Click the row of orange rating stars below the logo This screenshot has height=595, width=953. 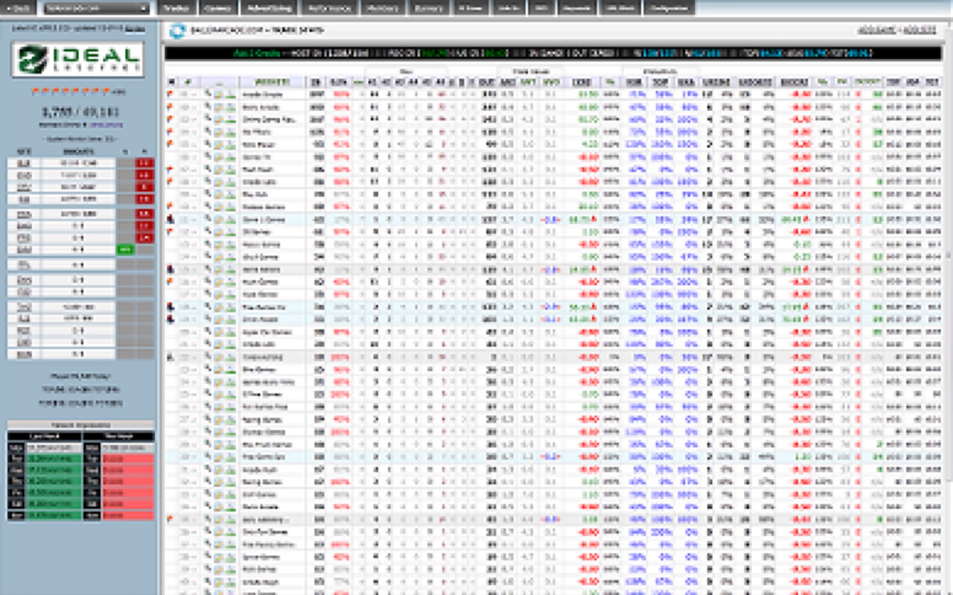pyautogui.click(x=71, y=91)
